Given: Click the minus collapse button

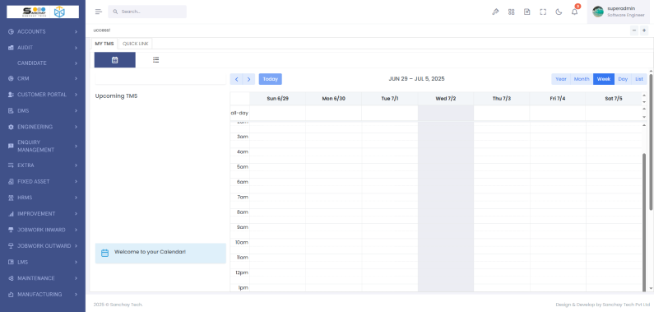Looking at the screenshot, I should click(634, 30).
